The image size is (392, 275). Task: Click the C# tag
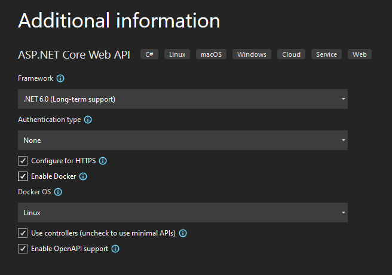[x=149, y=54]
